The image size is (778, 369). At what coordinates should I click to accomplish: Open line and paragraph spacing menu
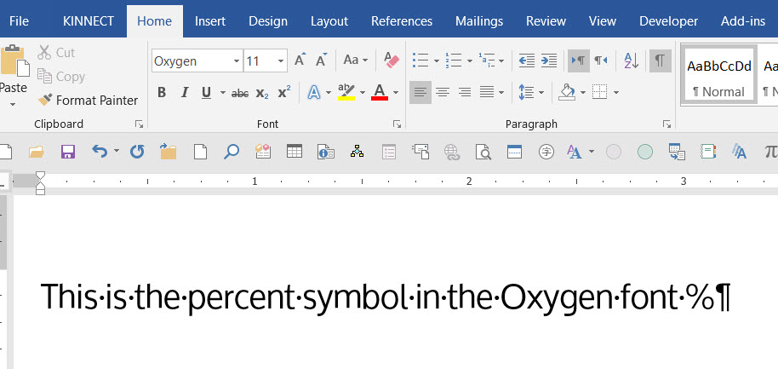coord(531,92)
